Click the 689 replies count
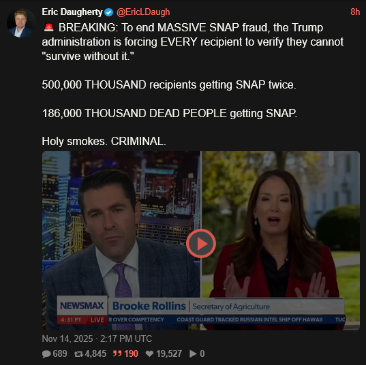This screenshot has width=366, height=365. tap(60, 354)
